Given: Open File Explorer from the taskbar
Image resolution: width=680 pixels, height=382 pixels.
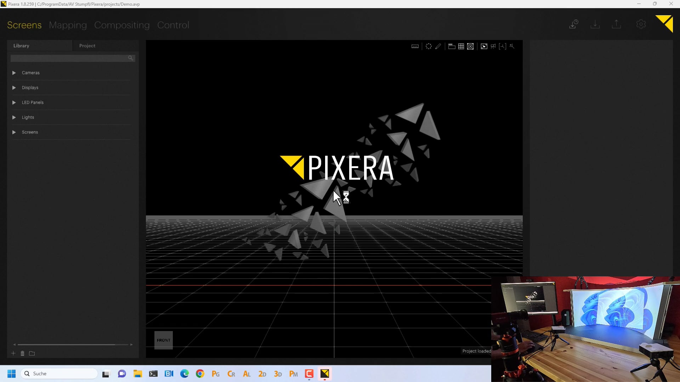Looking at the screenshot, I should (x=137, y=374).
